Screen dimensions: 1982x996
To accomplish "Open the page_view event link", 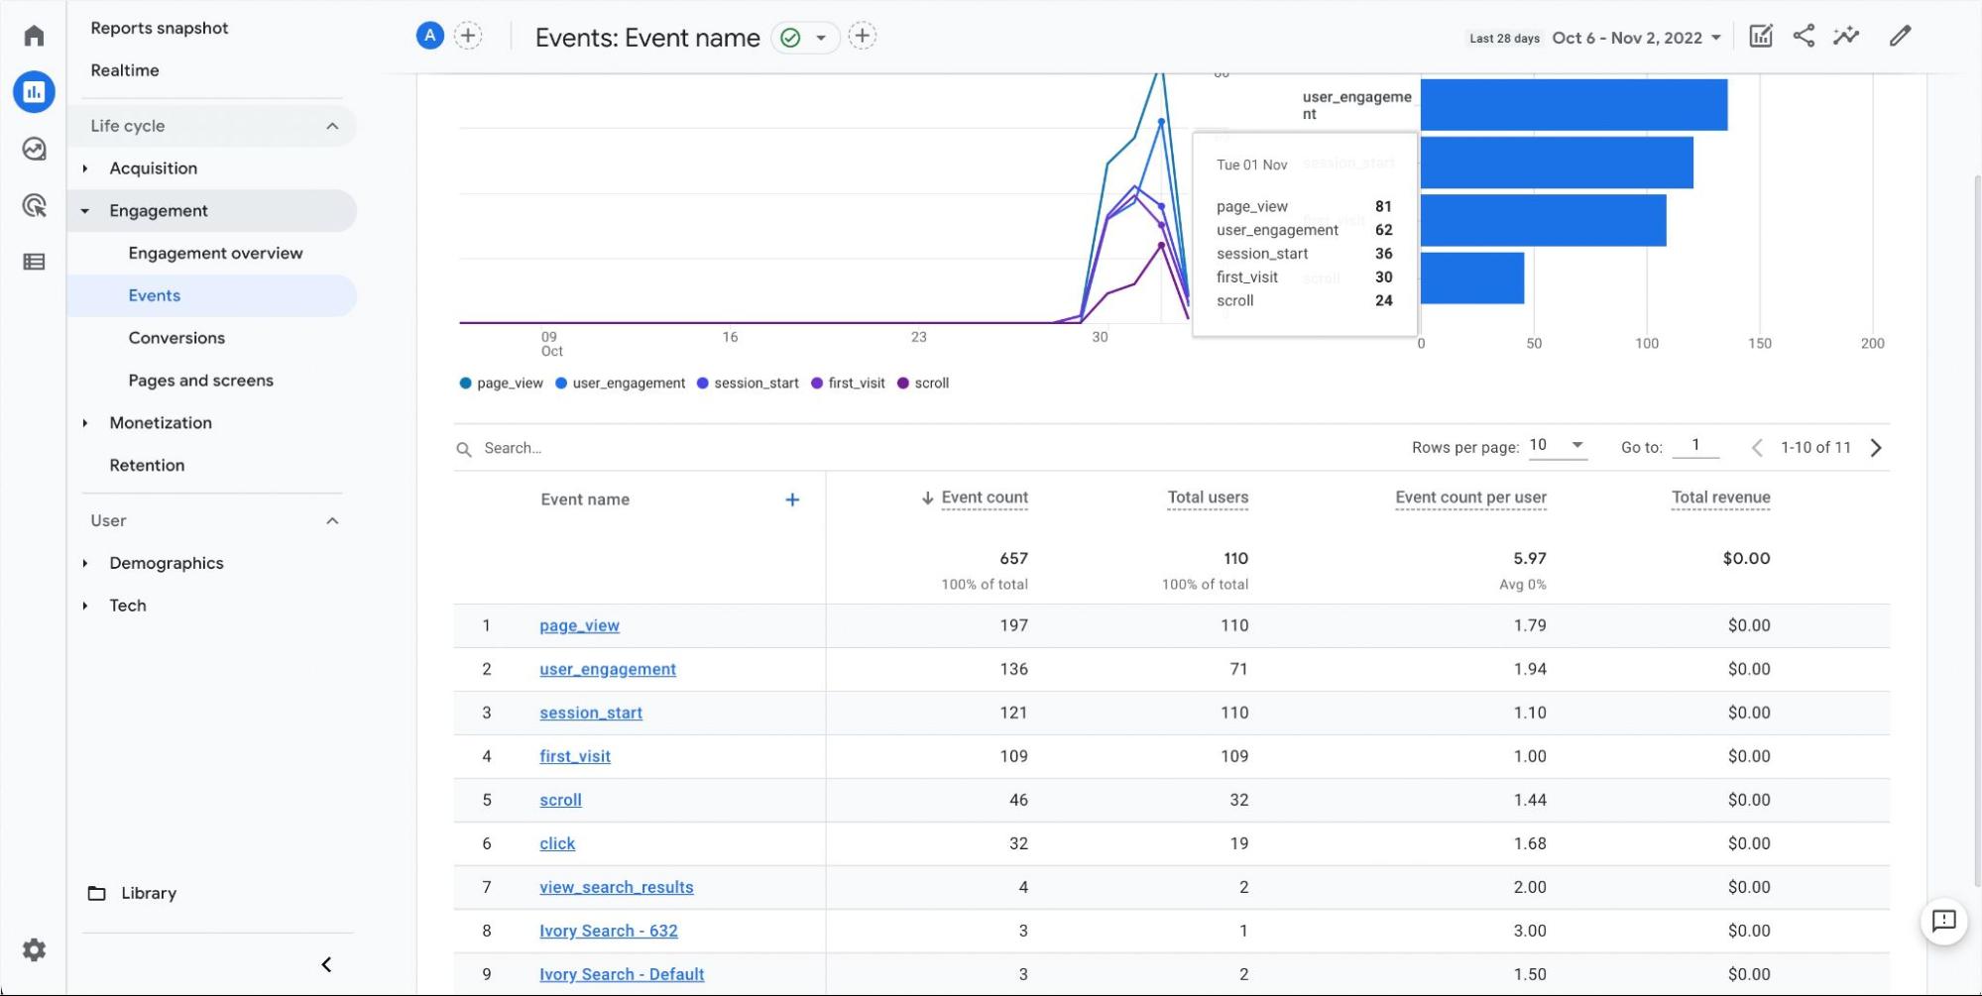I will 579,625.
